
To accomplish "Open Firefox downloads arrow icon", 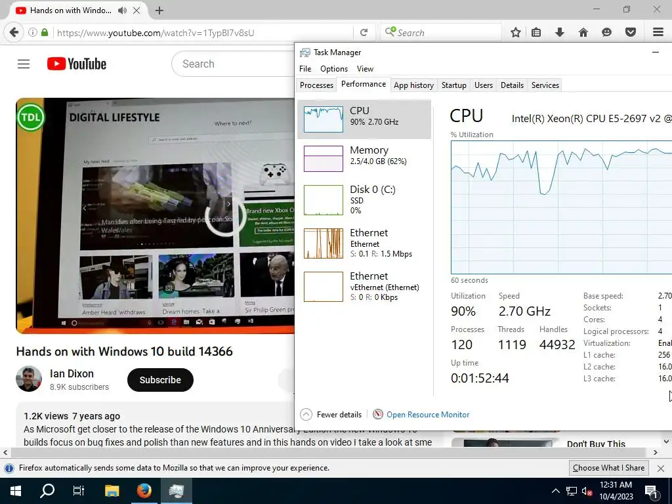I will [559, 32].
